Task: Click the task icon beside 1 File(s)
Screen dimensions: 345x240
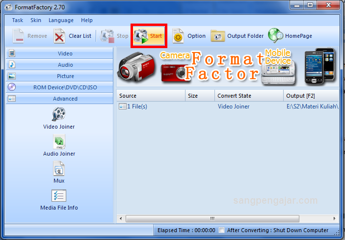Action: pos(123,107)
